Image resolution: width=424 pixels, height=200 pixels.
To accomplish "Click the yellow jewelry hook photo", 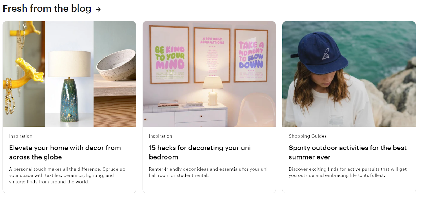I will [24, 74].
